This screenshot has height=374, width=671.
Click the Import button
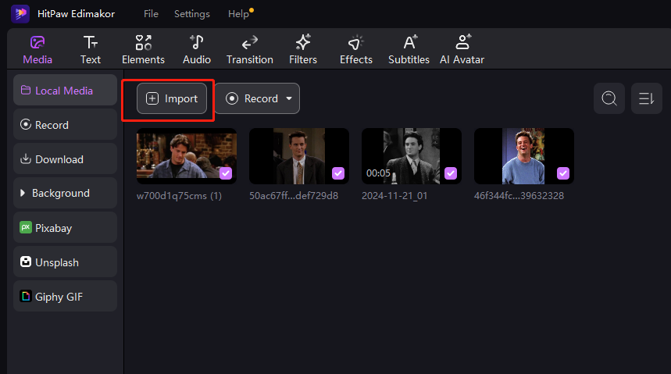point(172,98)
